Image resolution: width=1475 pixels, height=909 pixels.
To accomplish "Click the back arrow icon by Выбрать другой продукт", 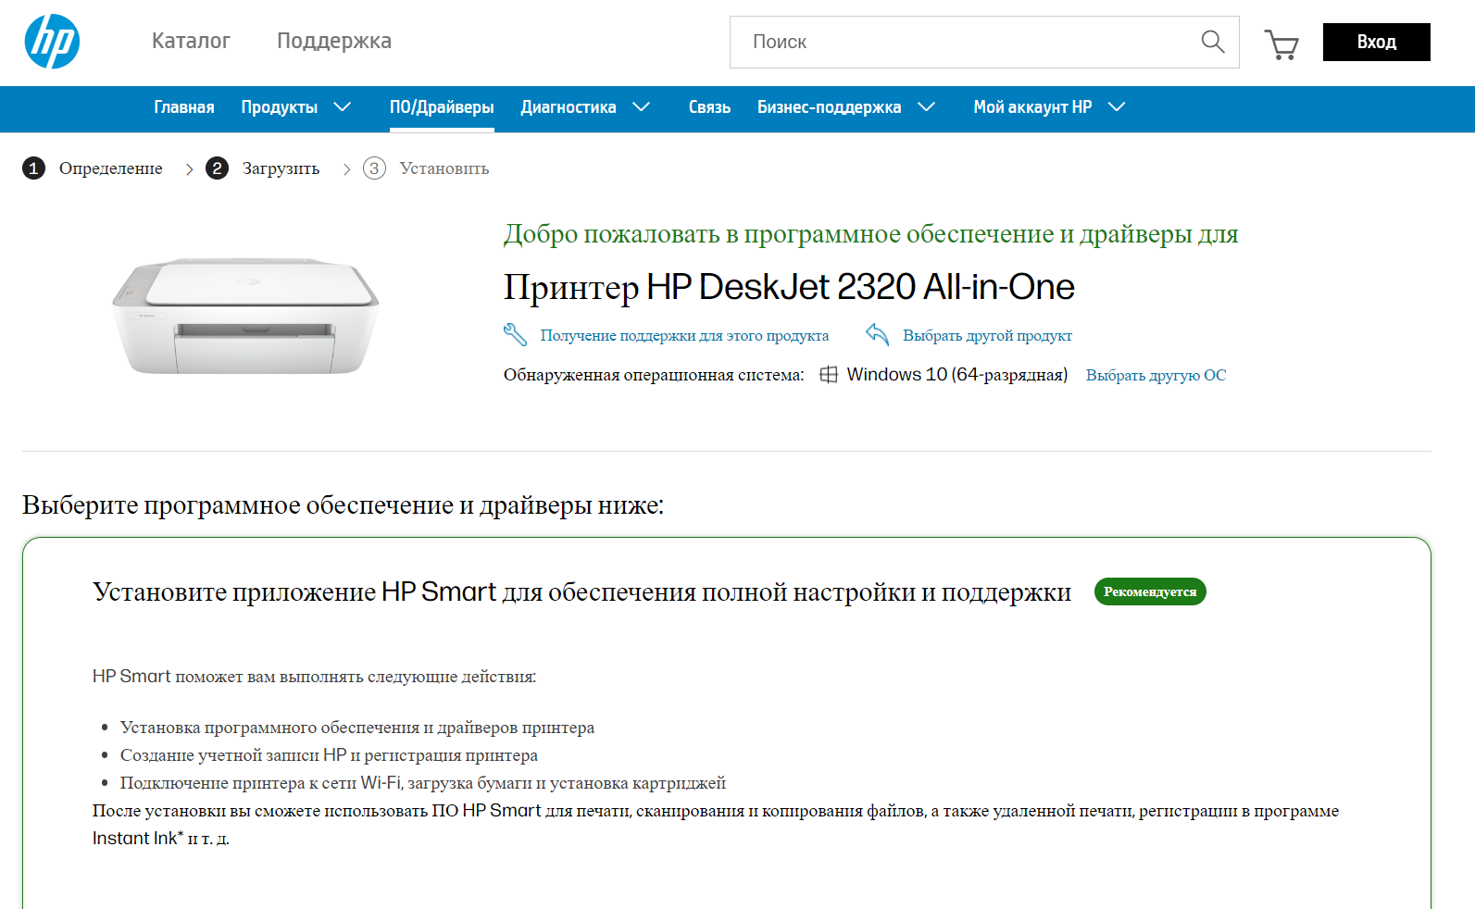I will 877,334.
